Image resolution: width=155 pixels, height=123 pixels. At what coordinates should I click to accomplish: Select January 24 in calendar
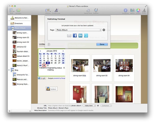click(48, 63)
